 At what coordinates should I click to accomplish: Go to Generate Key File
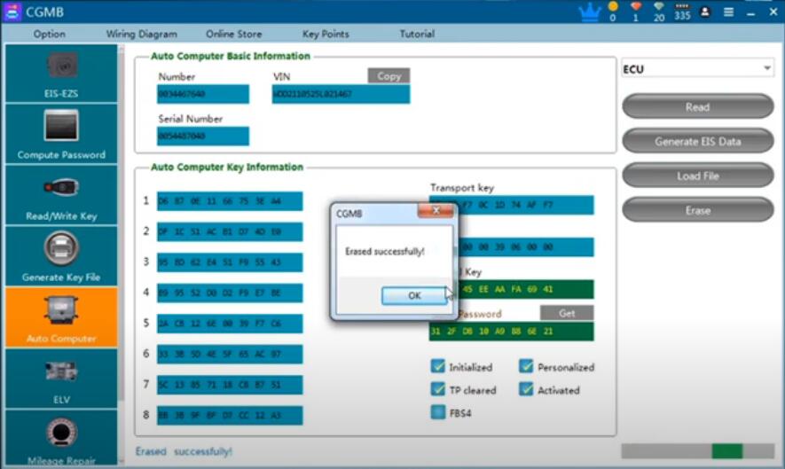click(x=61, y=256)
